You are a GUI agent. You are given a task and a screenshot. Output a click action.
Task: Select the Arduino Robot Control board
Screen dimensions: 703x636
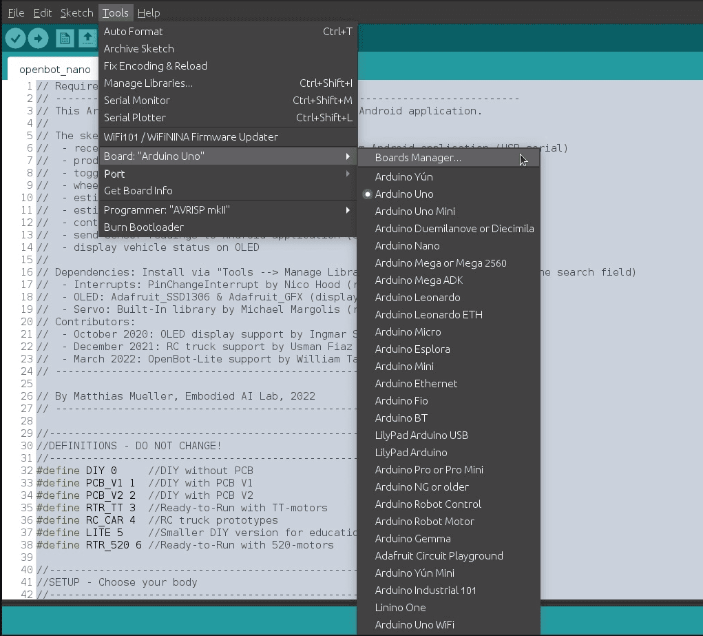(449, 504)
